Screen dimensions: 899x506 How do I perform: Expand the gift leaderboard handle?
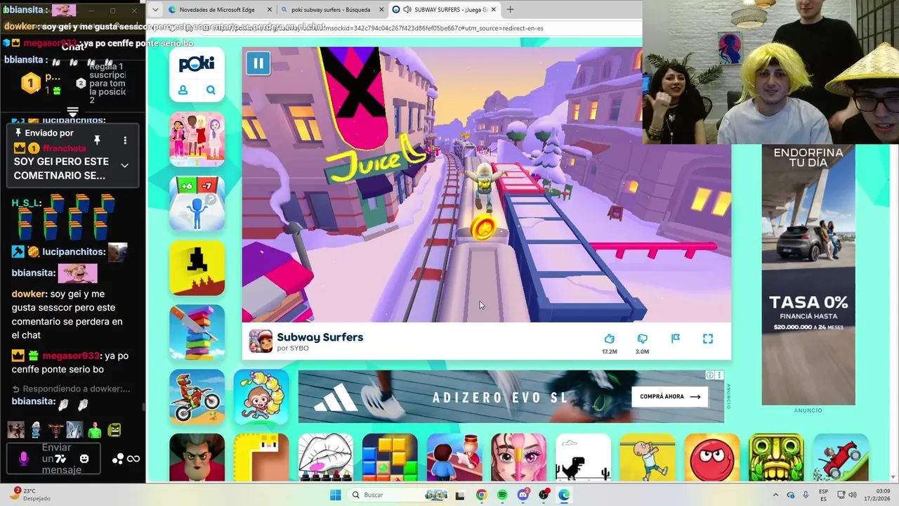[72, 112]
